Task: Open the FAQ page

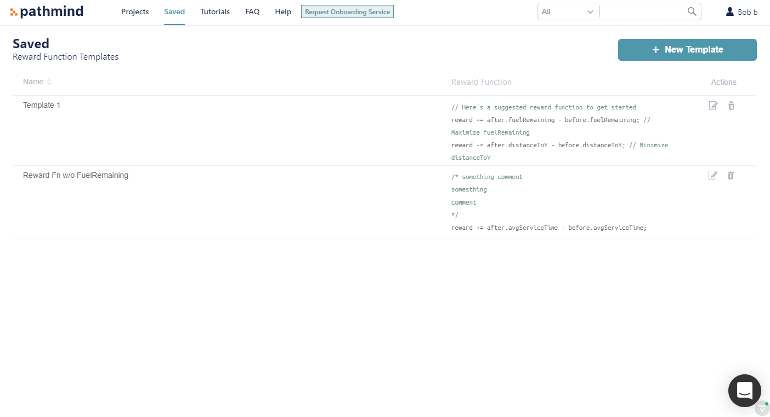Action: click(252, 11)
